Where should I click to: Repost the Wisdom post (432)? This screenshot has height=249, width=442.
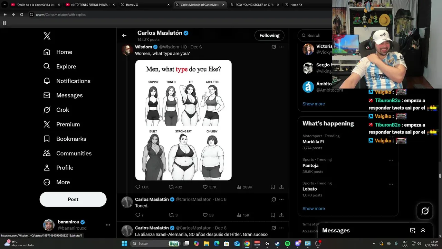[x=175, y=187]
